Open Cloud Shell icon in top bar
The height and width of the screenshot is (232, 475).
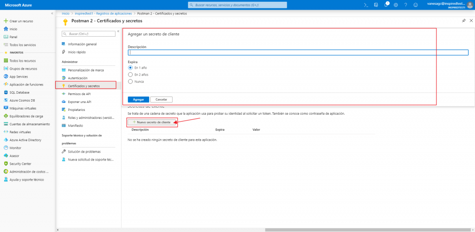click(366, 5)
